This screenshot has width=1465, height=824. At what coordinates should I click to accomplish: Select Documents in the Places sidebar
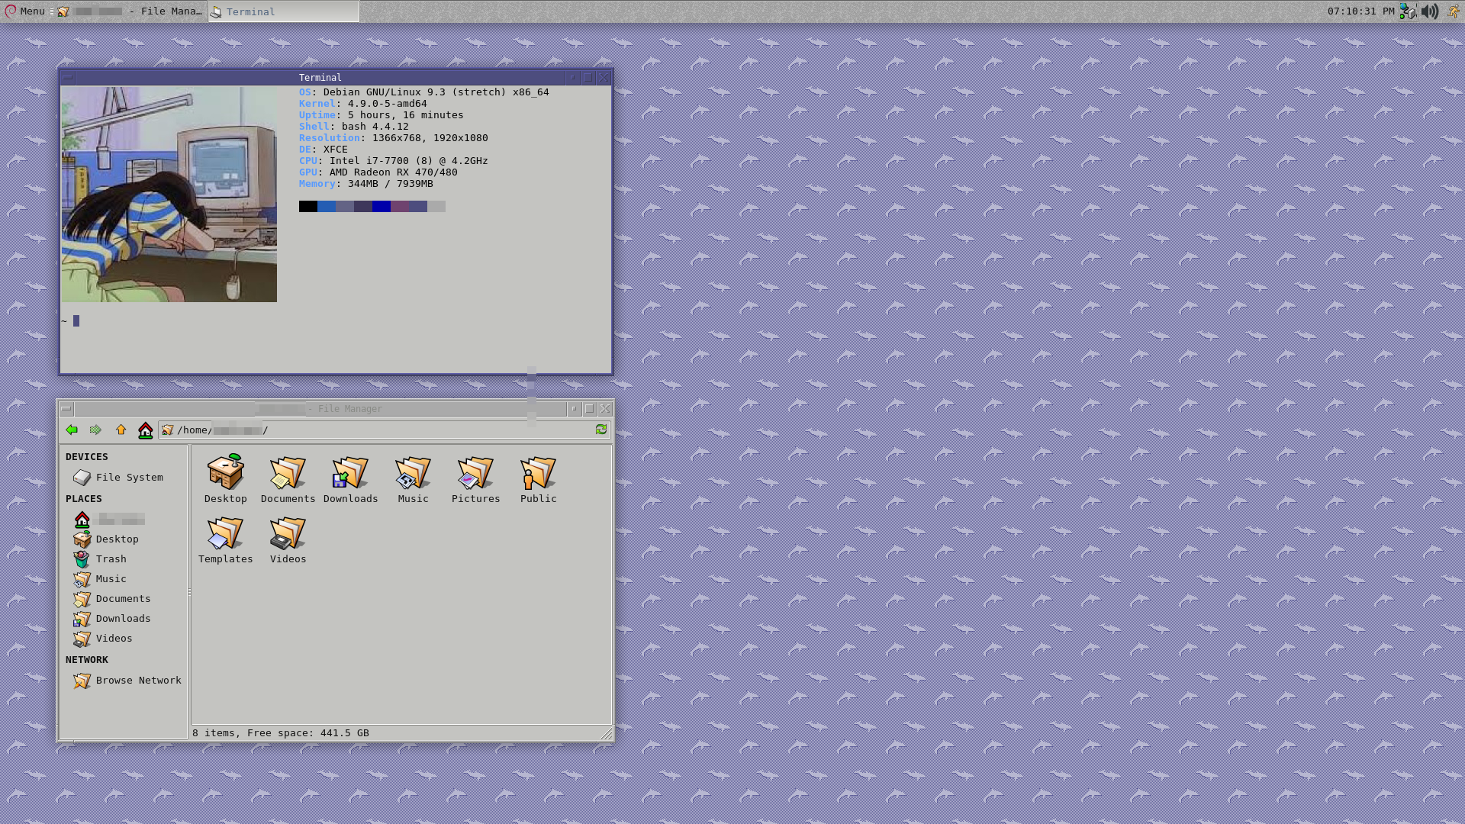[x=112, y=599]
